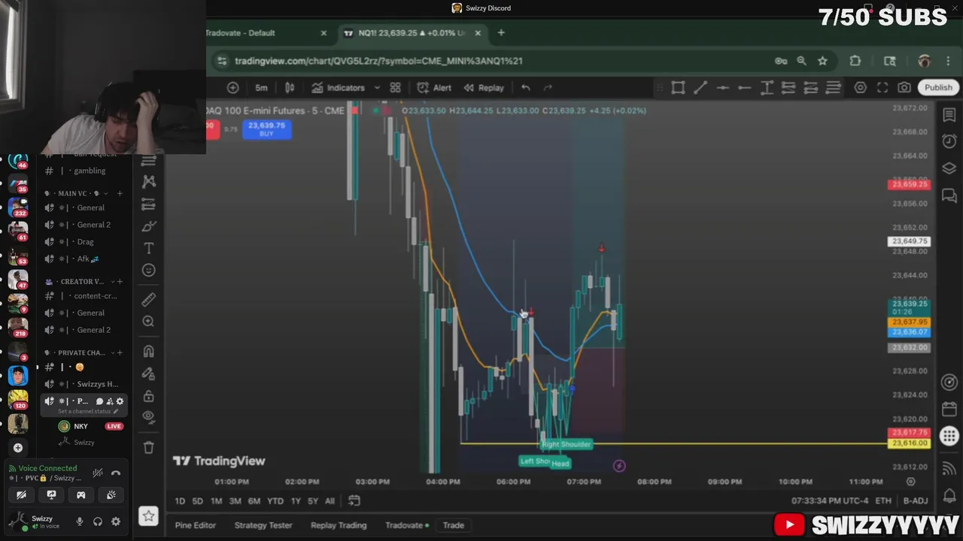Open indicator templates grid icon
Viewport: 963px width, 541px height.
click(395, 88)
